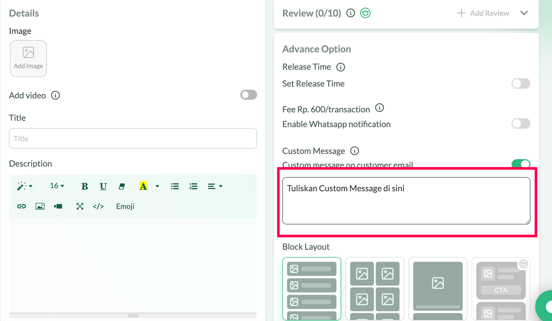Open the paragraph alignment dropdown
The width and height of the screenshot is (552, 321).
click(215, 186)
